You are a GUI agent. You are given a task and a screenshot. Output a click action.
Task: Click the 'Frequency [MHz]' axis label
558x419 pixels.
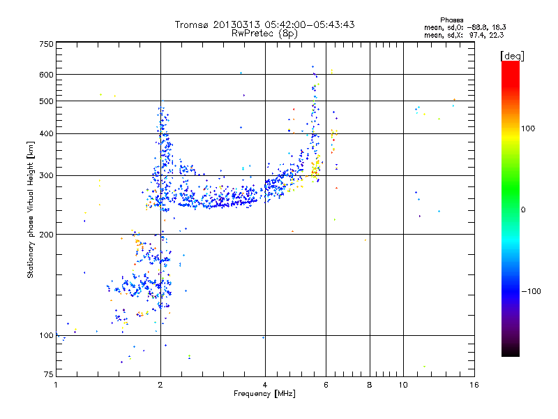(x=264, y=394)
